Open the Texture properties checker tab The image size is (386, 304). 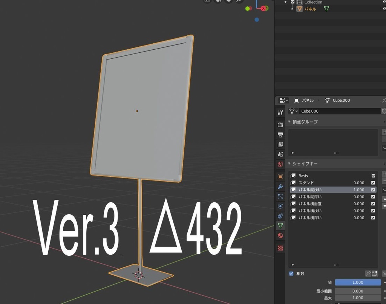point(280,248)
